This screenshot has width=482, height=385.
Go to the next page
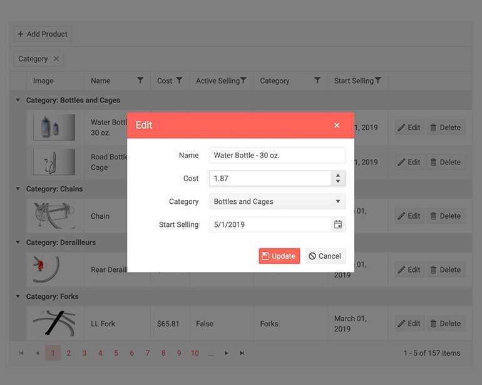pos(226,353)
